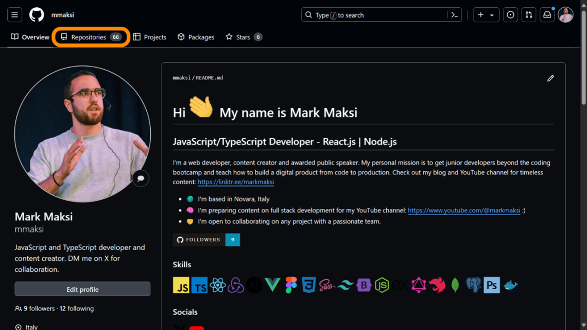Viewport: 587px width, 330px height.
Task: Open the global navigation hamburger menu
Action: point(14,14)
